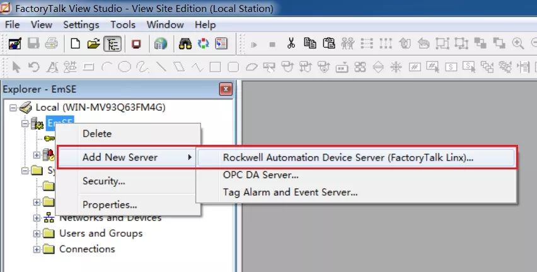Select the Text tool icon

point(52,67)
